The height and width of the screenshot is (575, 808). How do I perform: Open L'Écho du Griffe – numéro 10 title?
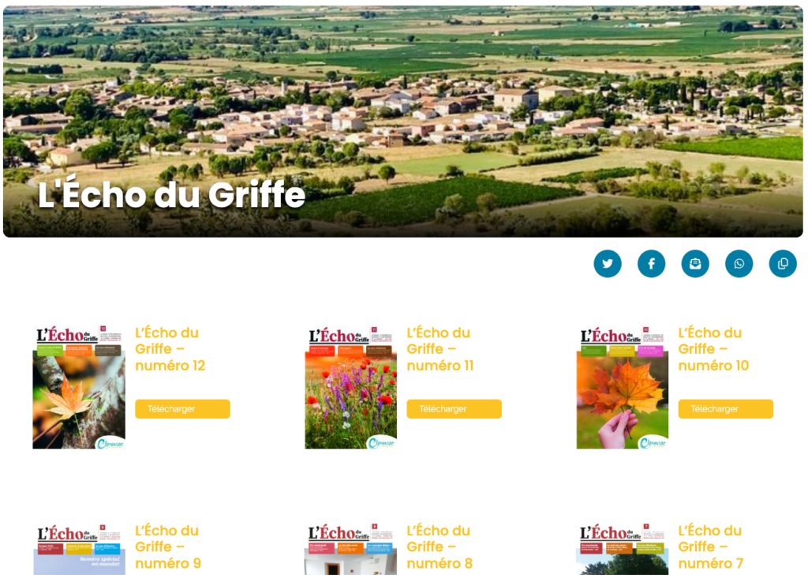[x=713, y=349]
